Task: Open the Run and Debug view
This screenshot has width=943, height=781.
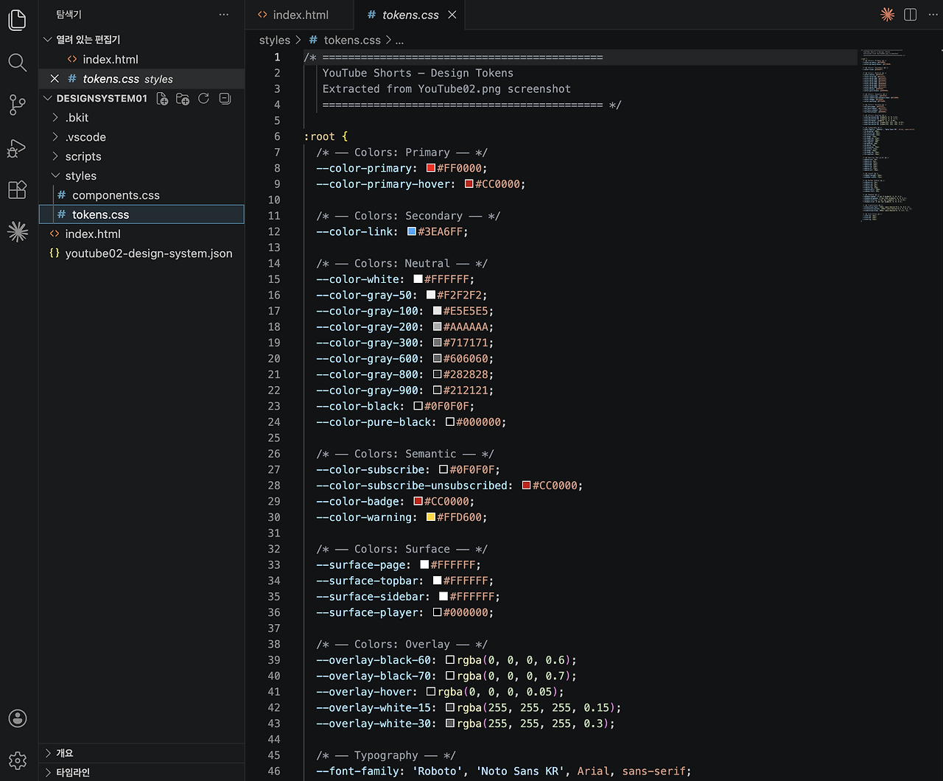Action: tap(16, 148)
